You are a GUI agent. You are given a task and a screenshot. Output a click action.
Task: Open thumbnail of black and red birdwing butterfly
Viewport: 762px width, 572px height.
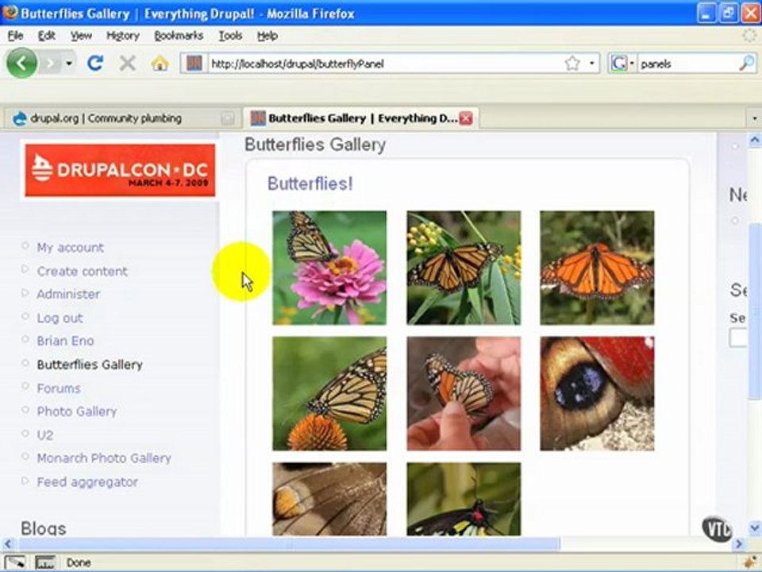(x=464, y=499)
